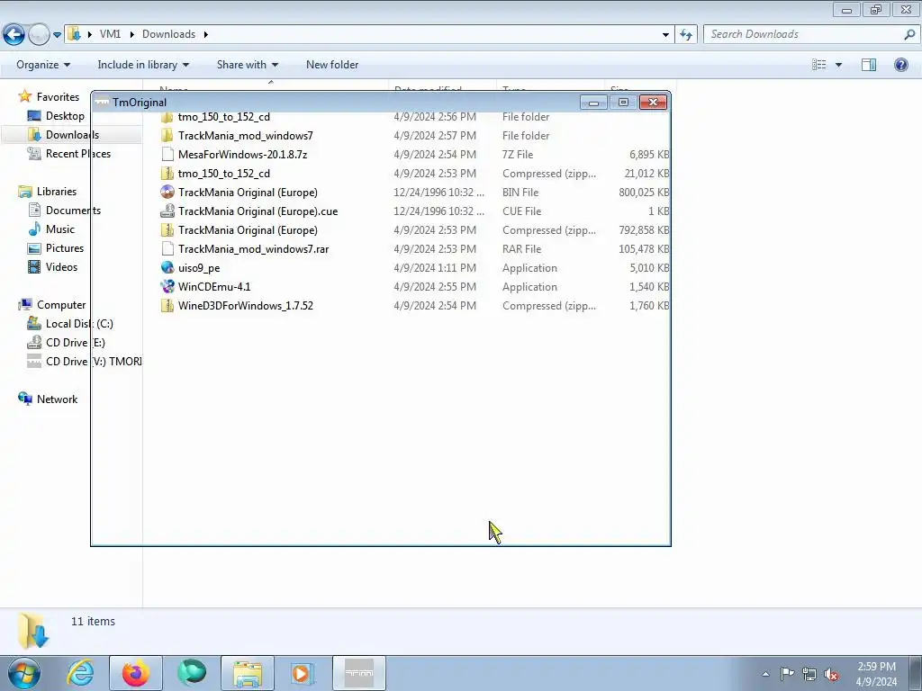Go back using the Back arrow button
This screenshot has height=691, width=922.
(x=14, y=34)
